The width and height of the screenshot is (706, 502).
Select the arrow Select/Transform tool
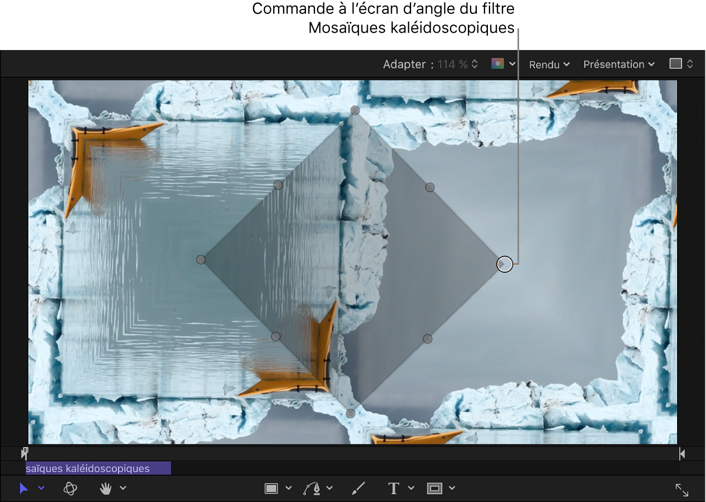24,489
